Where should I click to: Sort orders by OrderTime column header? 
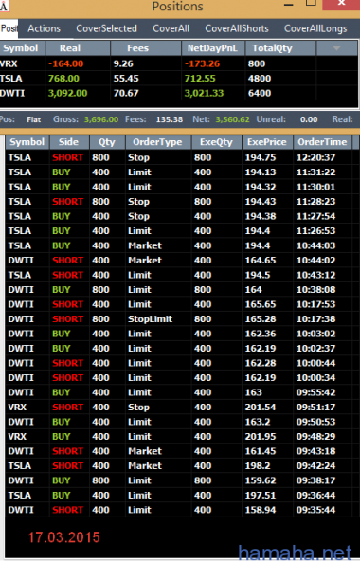pos(322,142)
